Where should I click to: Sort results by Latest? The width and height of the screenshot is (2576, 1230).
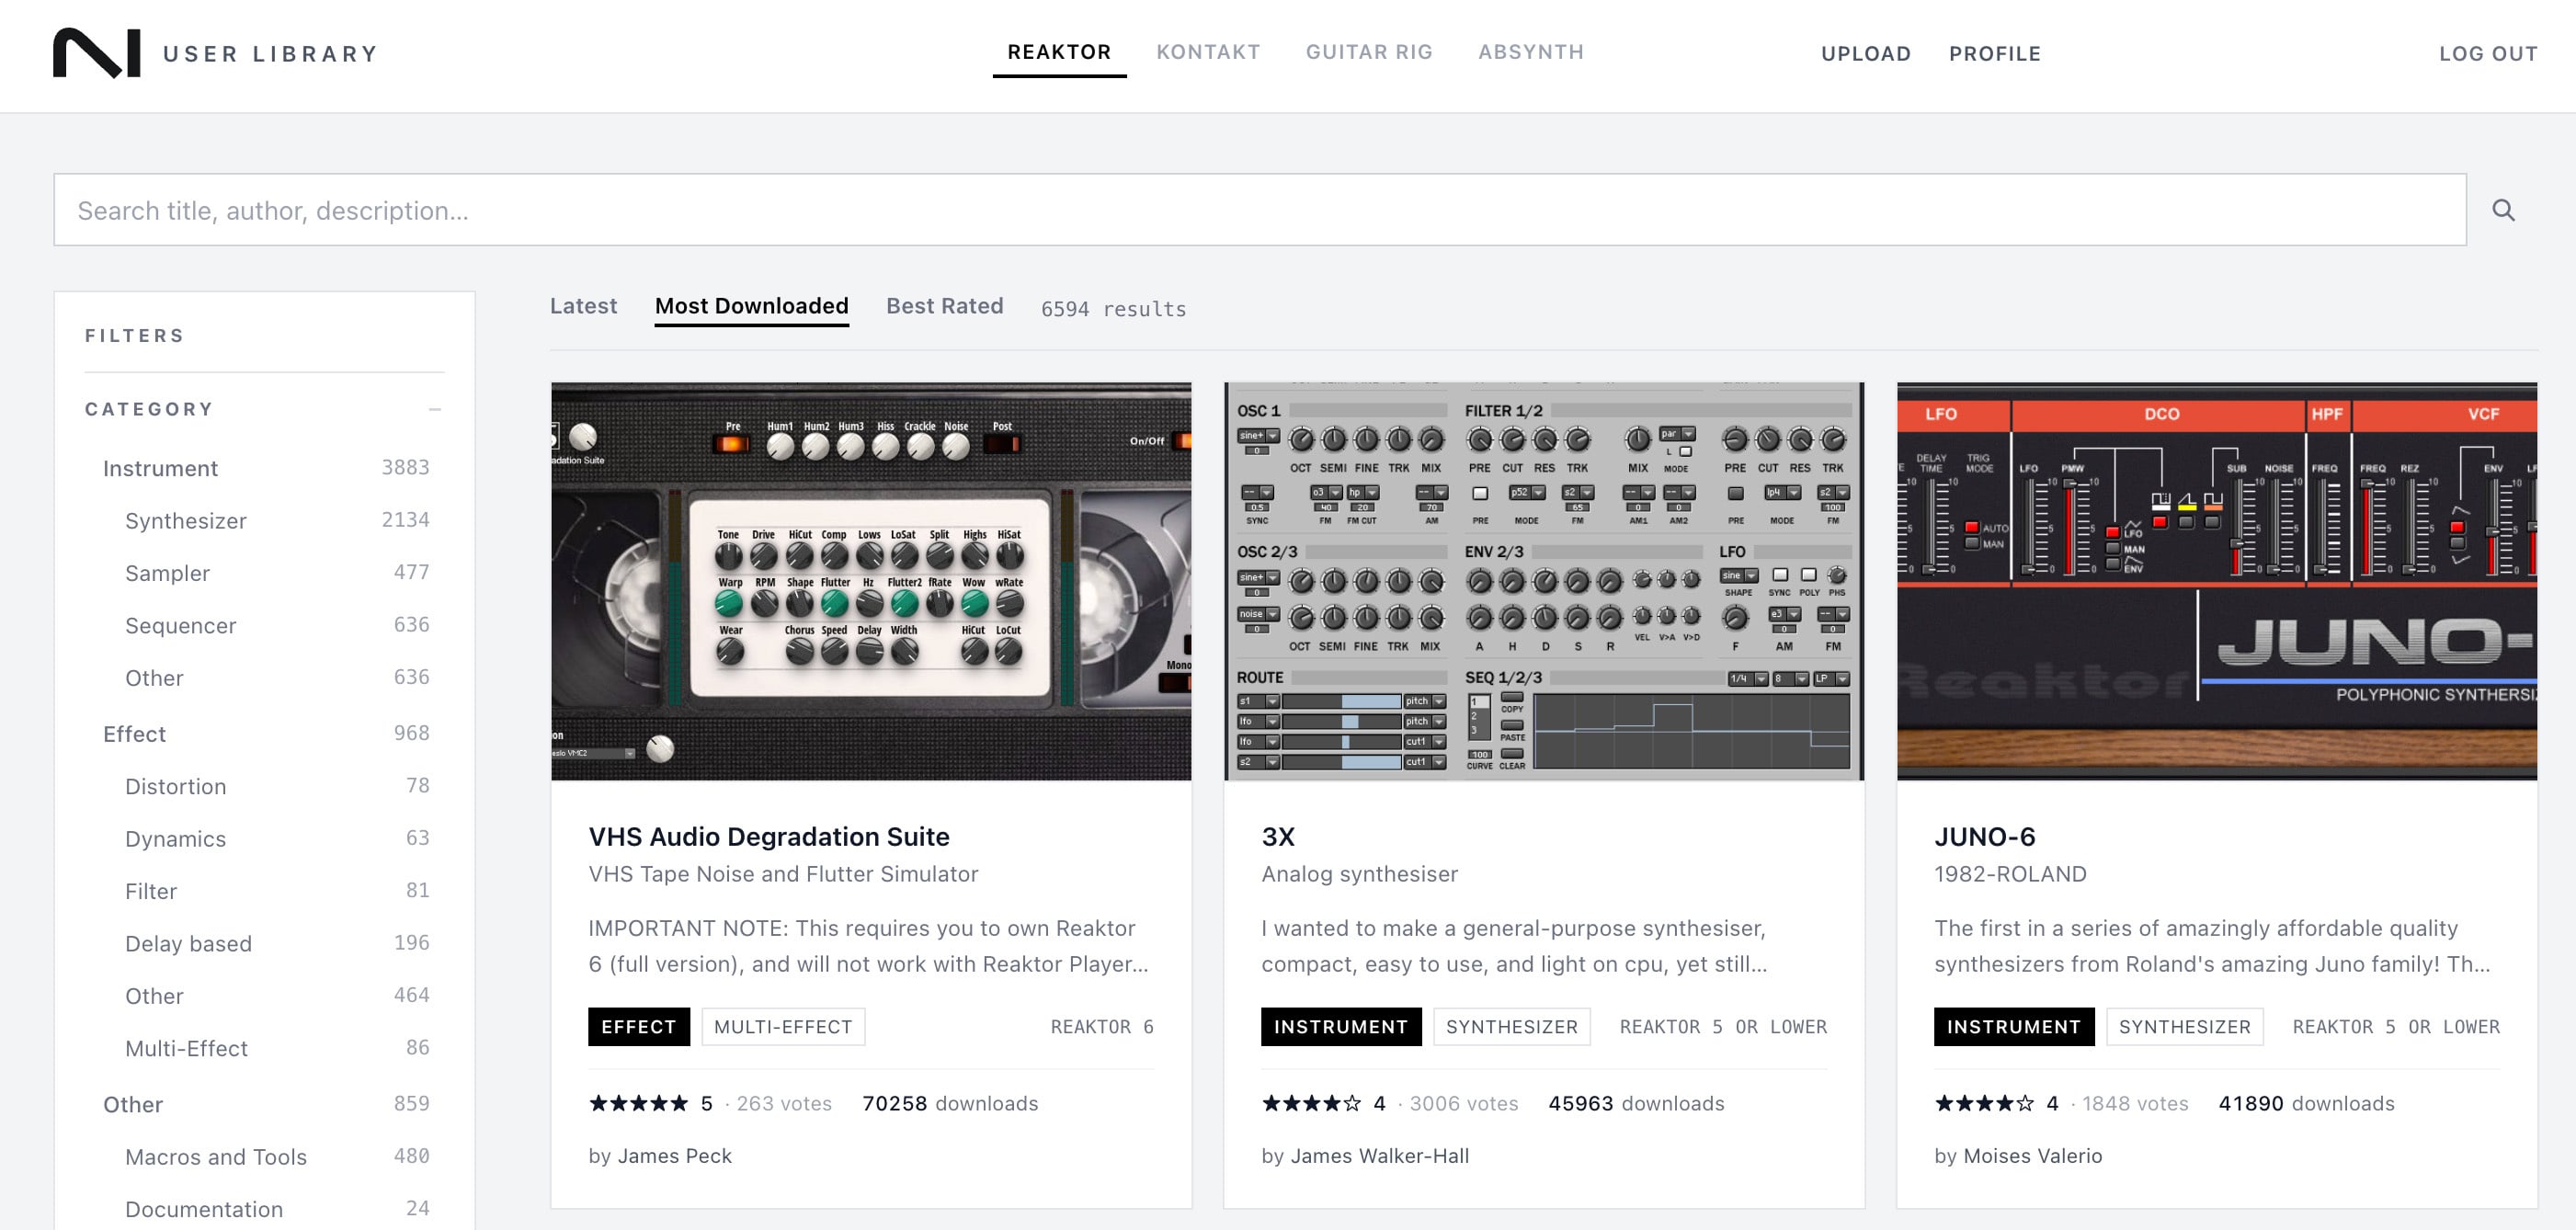583,306
